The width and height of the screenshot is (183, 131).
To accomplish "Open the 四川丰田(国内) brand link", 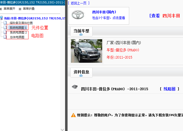I will pyautogui.click(x=104, y=12).
